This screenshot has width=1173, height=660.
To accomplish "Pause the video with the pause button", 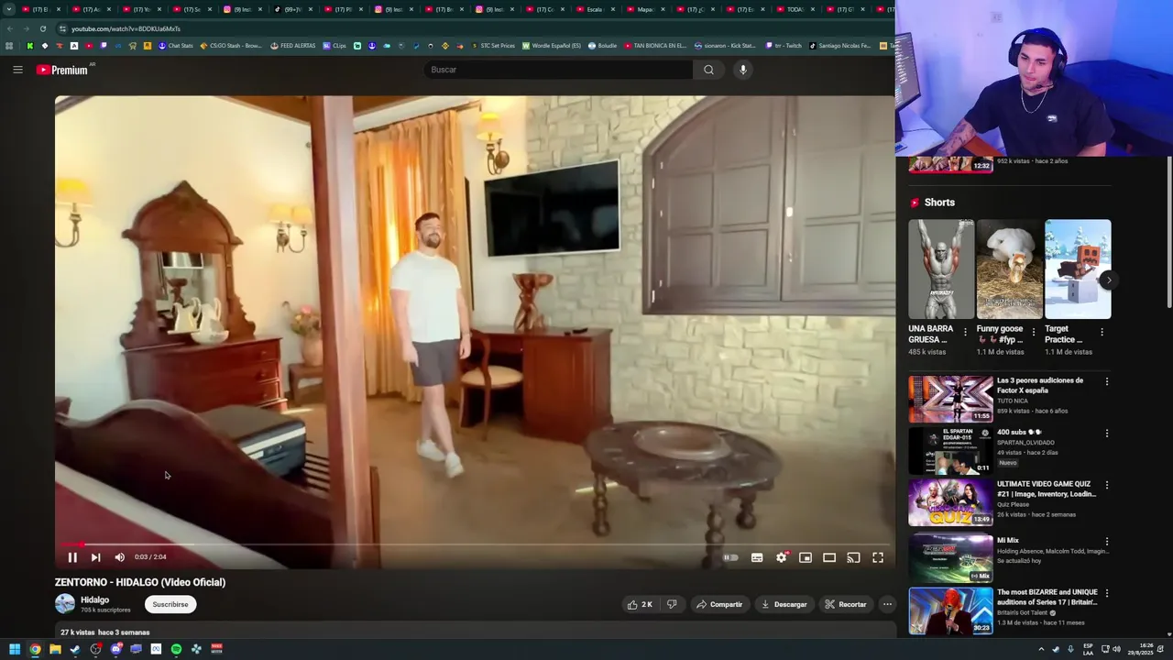I will click(72, 557).
